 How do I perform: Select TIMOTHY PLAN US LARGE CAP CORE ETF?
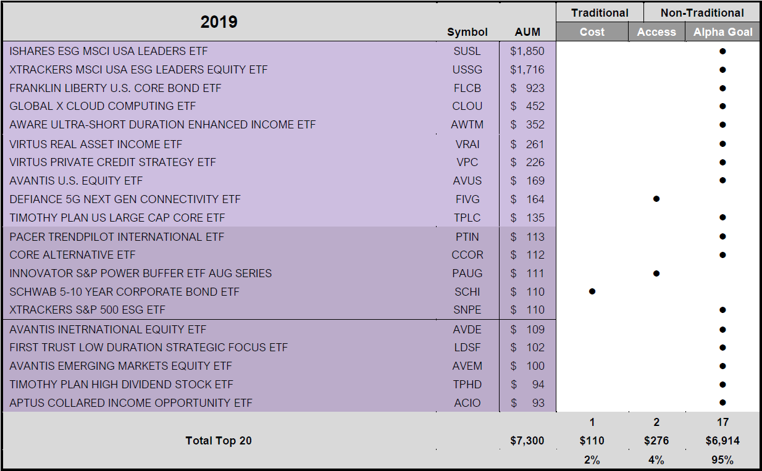[x=117, y=218]
